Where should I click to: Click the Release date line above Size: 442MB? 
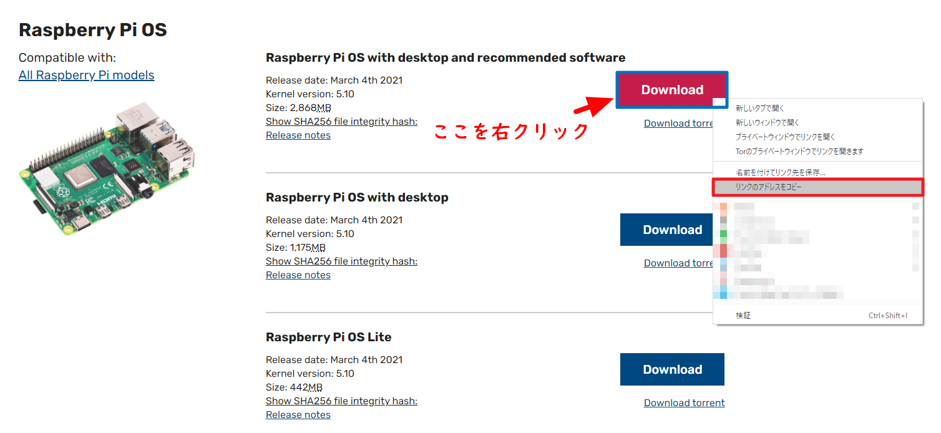(334, 360)
